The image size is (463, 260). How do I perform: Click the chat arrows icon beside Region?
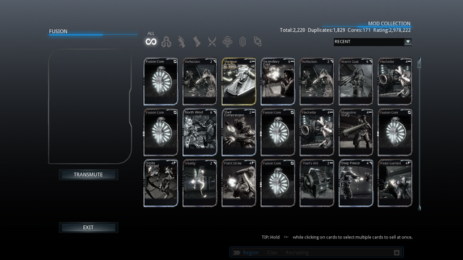pyautogui.click(x=237, y=253)
